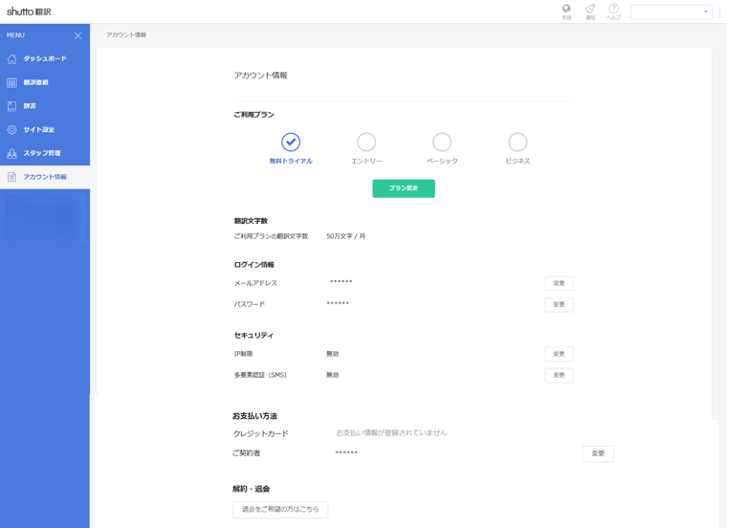The width and height of the screenshot is (746, 528).
Task: Click 変更 for メールアドレス
Action: (559, 283)
